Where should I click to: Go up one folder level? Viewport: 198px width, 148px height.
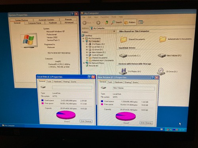tap(107, 22)
